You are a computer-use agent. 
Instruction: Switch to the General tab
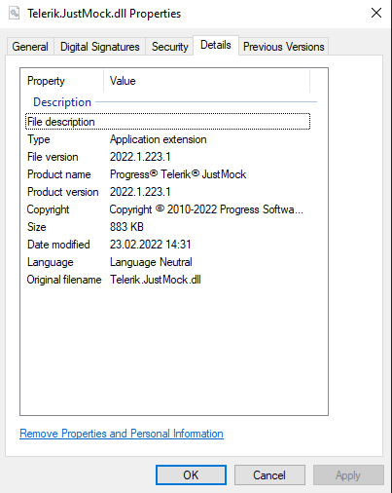30,47
